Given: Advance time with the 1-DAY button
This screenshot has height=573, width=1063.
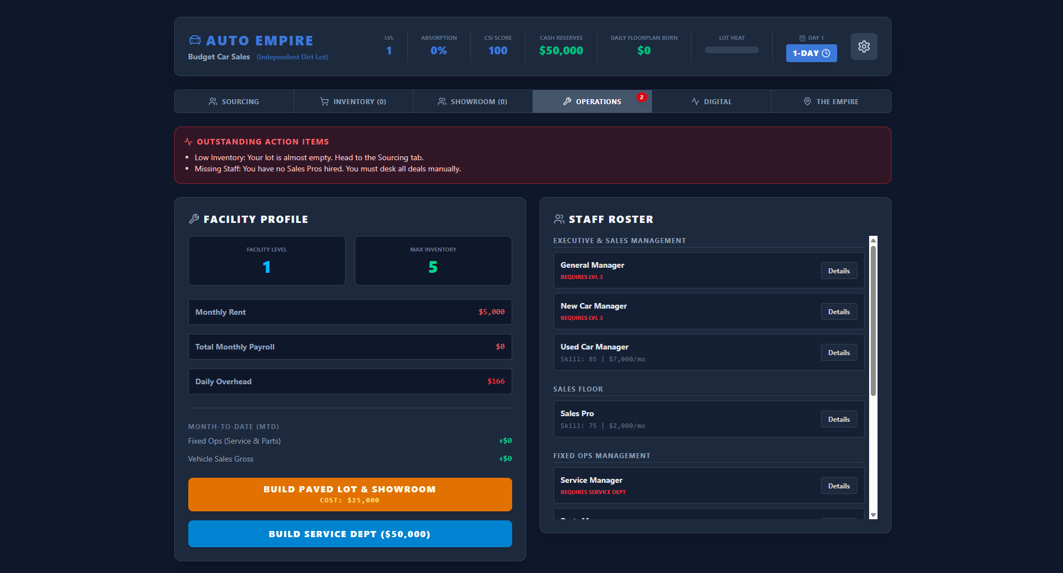Looking at the screenshot, I should 811,53.
